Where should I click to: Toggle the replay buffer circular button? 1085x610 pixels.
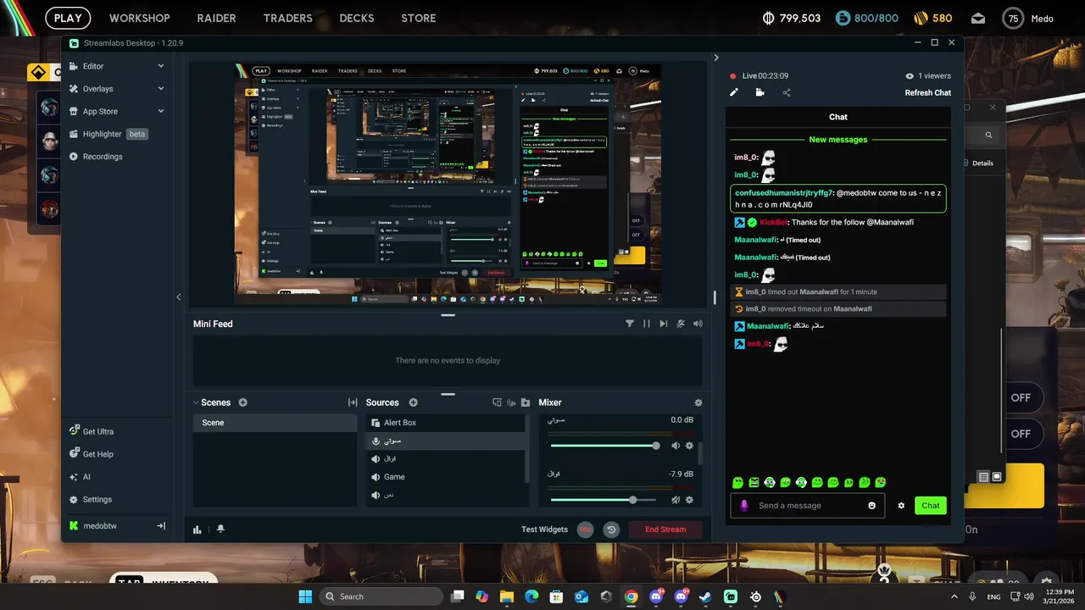pyautogui.click(x=611, y=530)
